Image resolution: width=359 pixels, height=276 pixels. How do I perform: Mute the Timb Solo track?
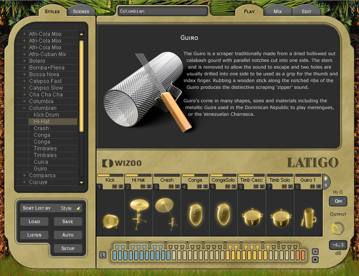pos(284,186)
